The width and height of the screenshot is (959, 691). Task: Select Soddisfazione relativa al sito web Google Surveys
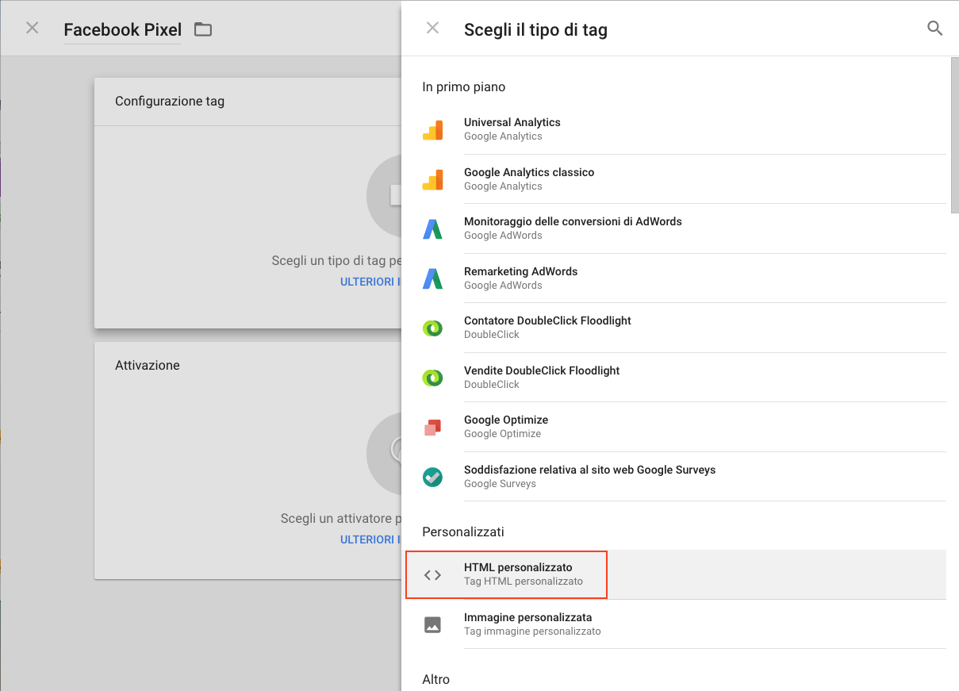(x=684, y=477)
